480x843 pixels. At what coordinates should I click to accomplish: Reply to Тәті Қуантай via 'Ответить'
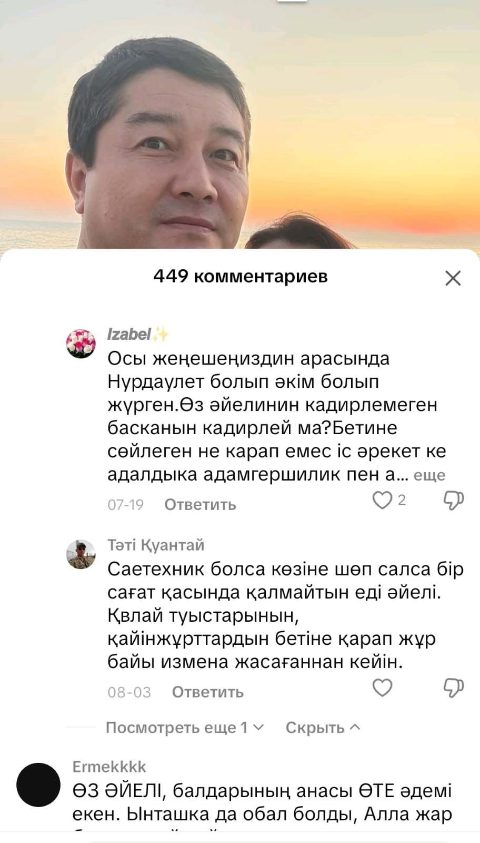207,692
